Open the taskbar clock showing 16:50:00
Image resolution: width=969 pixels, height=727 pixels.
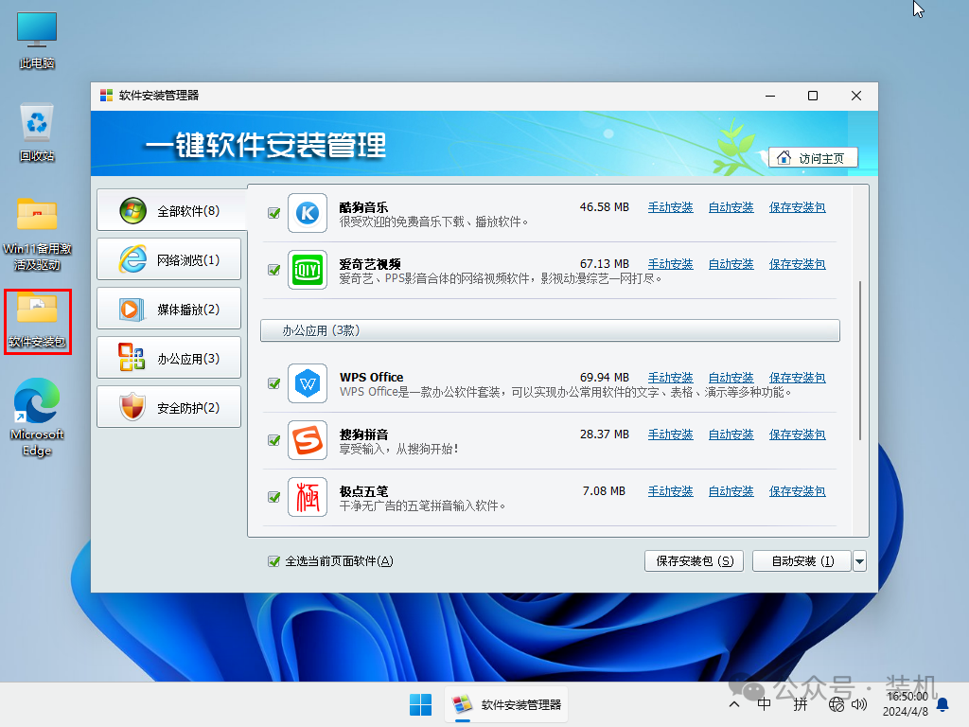click(x=907, y=704)
